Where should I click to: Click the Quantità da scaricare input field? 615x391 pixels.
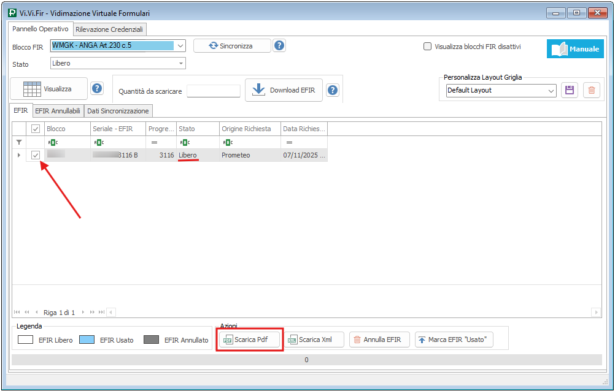click(x=213, y=91)
